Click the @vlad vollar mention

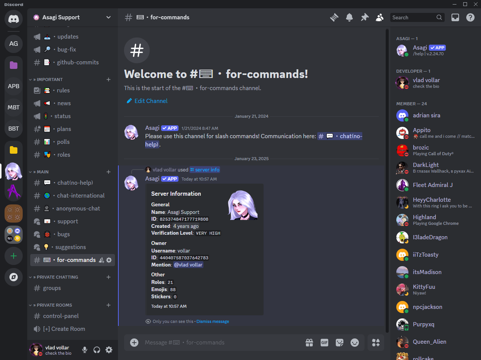(x=188, y=265)
